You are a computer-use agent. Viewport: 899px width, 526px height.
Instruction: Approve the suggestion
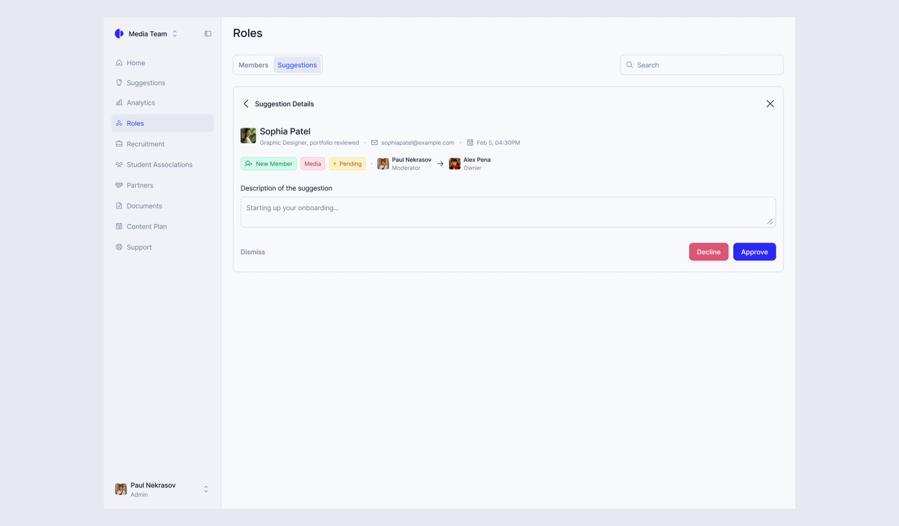(x=754, y=252)
